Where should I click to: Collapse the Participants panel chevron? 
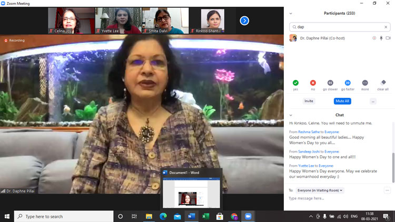click(x=291, y=13)
